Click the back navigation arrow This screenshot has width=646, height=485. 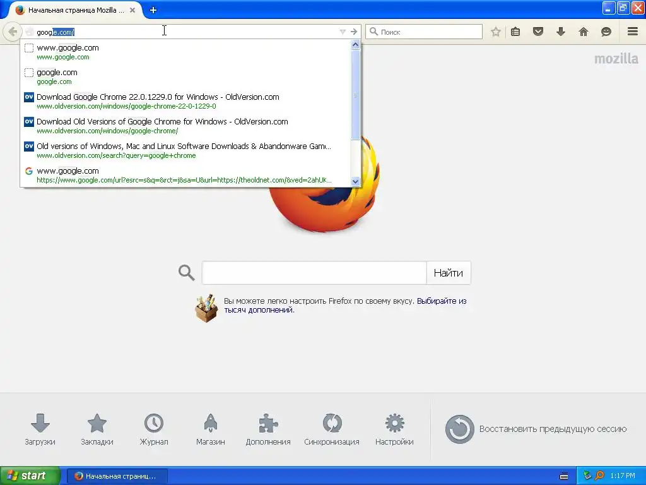click(13, 32)
